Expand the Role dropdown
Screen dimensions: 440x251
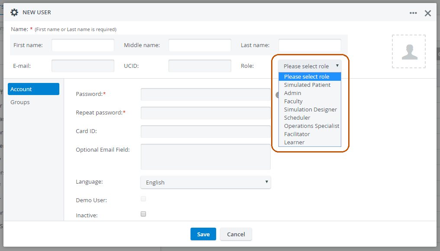tap(310, 66)
